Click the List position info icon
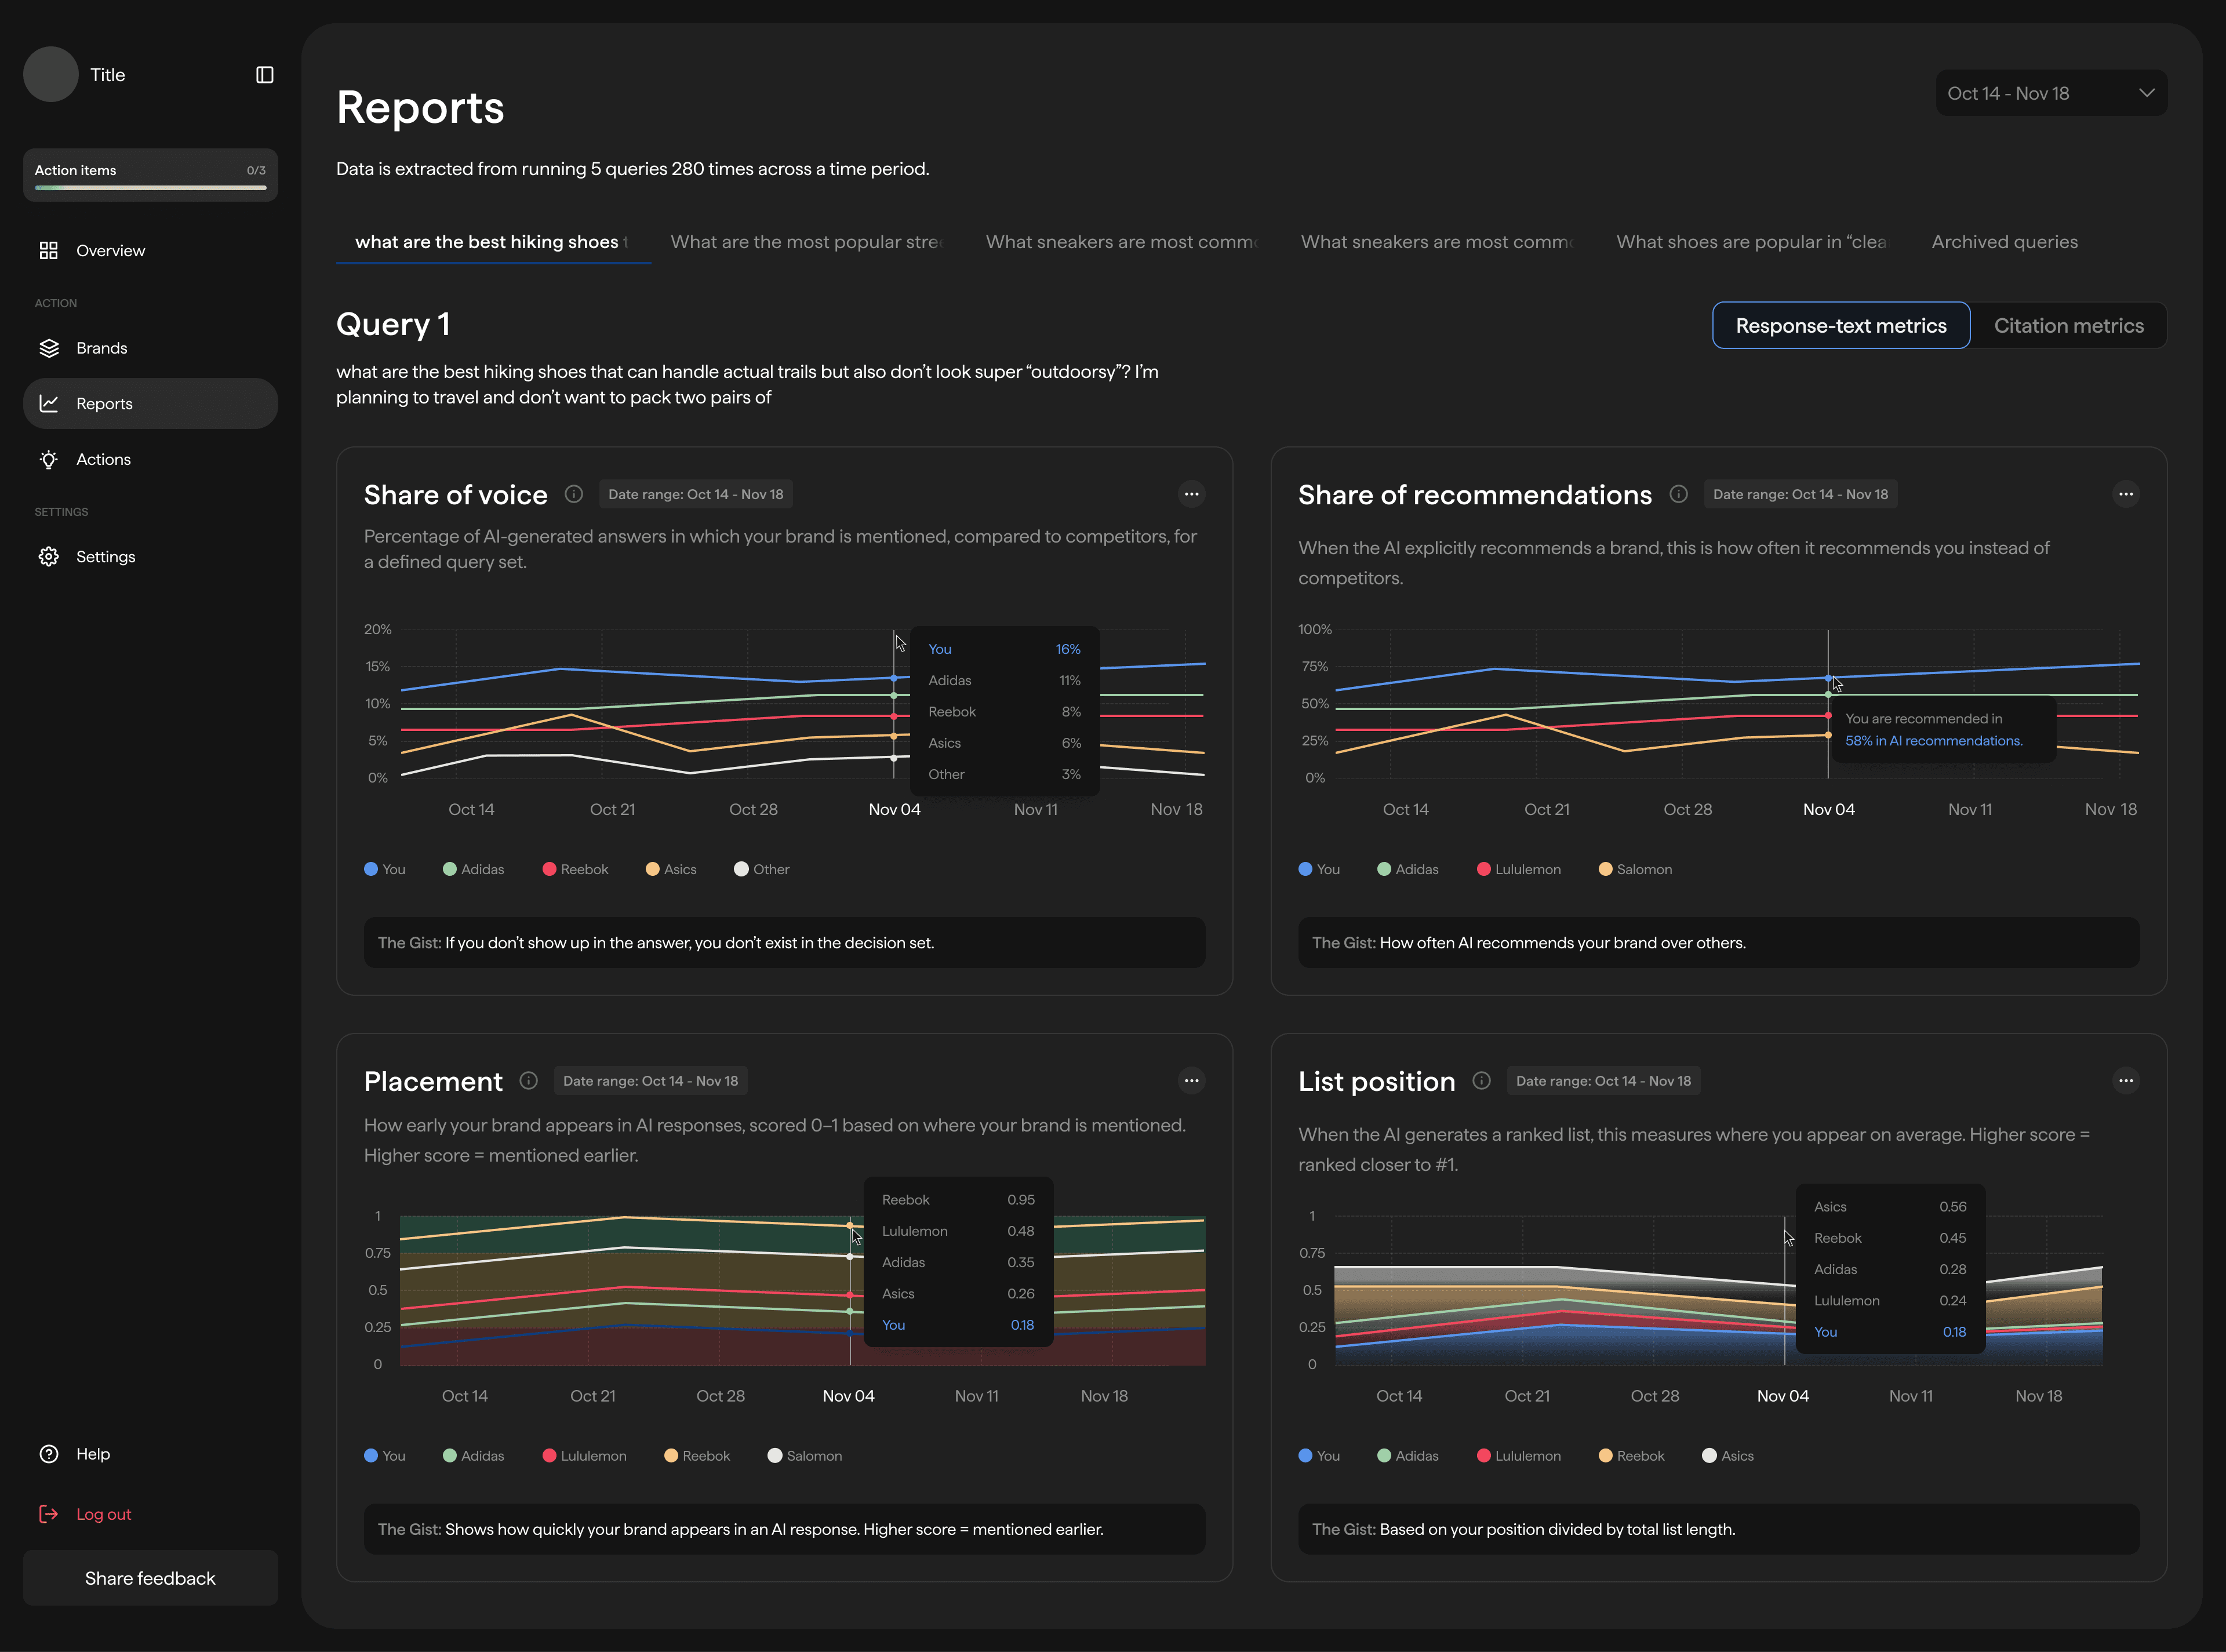Viewport: 2226px width, 1652px height. (x=1482, y=1081)
